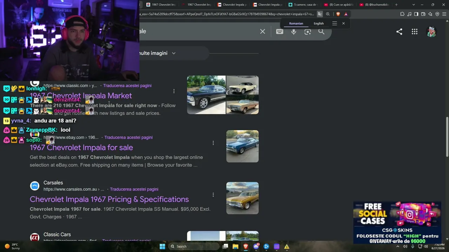The width and height of the screenshot is (449, 252).
Task: Open the Windows Start menu
Action: 162,246
